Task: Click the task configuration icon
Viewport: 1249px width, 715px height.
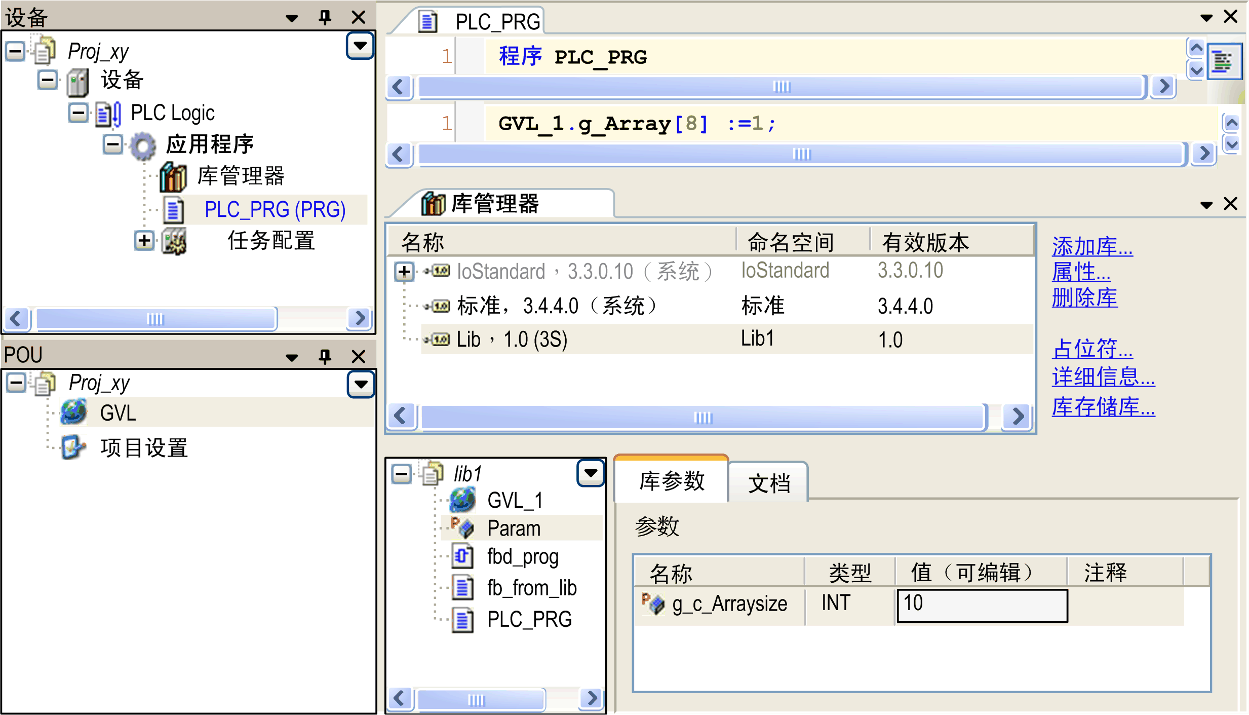Action: 174,241
